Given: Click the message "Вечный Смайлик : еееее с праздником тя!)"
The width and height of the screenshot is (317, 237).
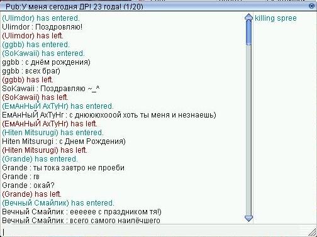Looking at the screenshot, I should [82, 212].
